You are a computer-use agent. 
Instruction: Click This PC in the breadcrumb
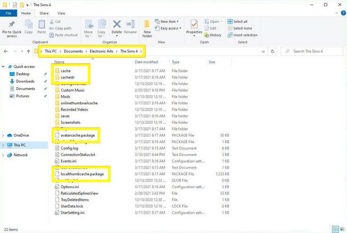click(x=51, y=51)
